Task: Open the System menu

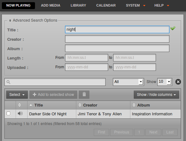Action: point(136,5)
